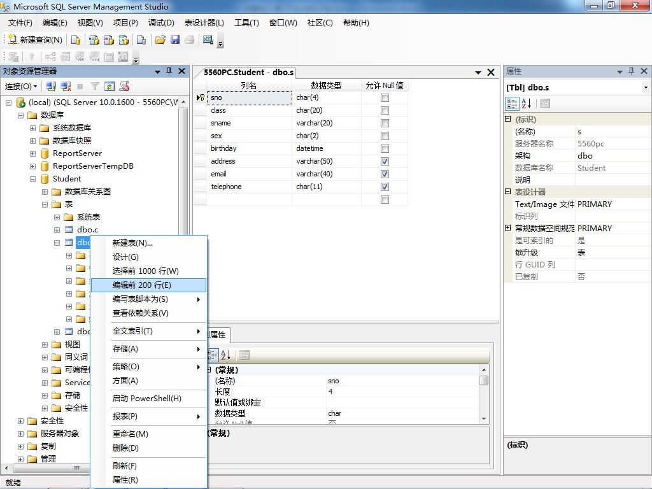Click the Analysis Services DMX Query icon

108,39
